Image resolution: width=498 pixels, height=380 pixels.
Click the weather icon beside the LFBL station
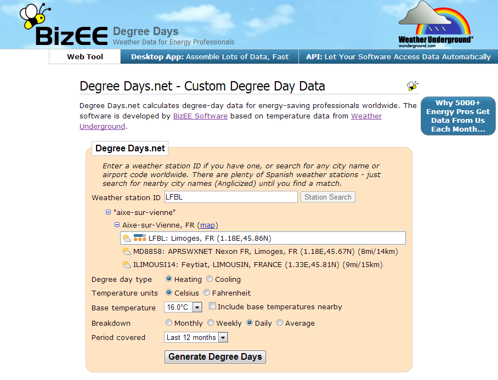[x=127, y=238]
